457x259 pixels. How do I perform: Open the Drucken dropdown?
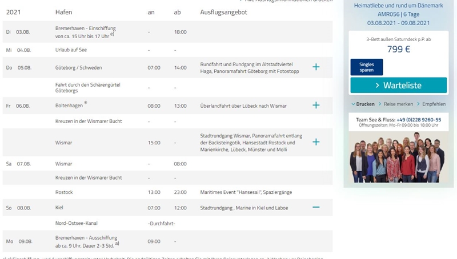pyautogui.click(x=363, y=104)
